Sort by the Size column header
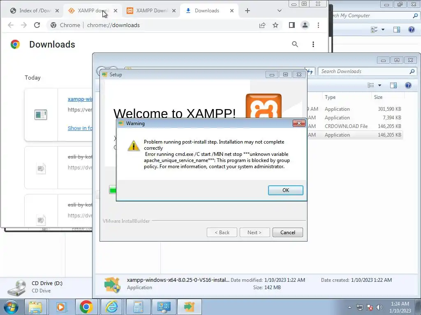 (378, 97)
